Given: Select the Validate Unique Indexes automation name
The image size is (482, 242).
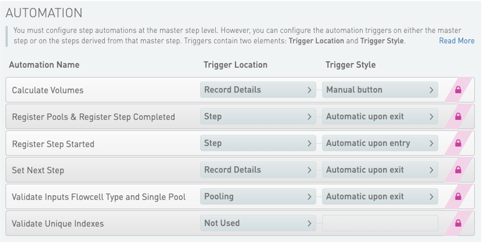Looking at the screenshot, I should [58, 224].
